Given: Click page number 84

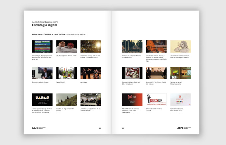Looking at the screenshot, I should click(100, 128).
